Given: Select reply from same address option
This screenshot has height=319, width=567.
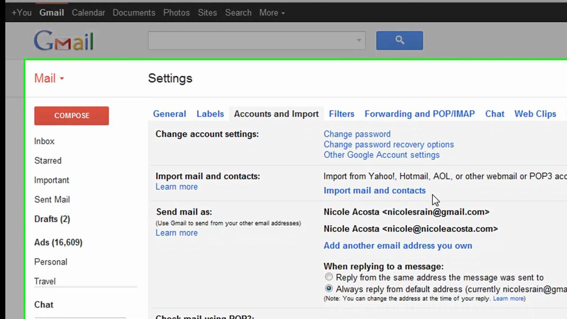Looking at the screenshot, I should 329,277.
